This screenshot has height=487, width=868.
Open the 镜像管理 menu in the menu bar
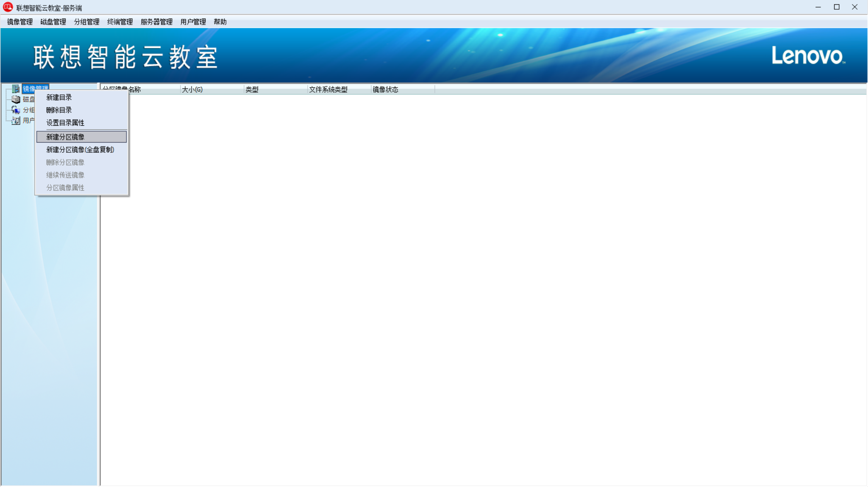point(20,22)
